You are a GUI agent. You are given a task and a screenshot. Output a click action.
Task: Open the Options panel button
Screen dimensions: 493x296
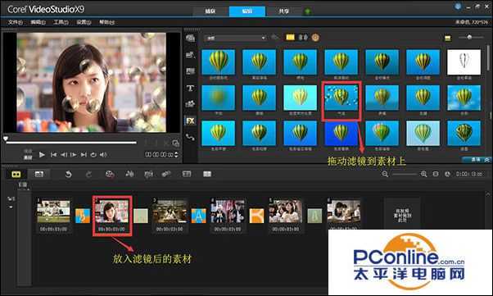[477, 160]
